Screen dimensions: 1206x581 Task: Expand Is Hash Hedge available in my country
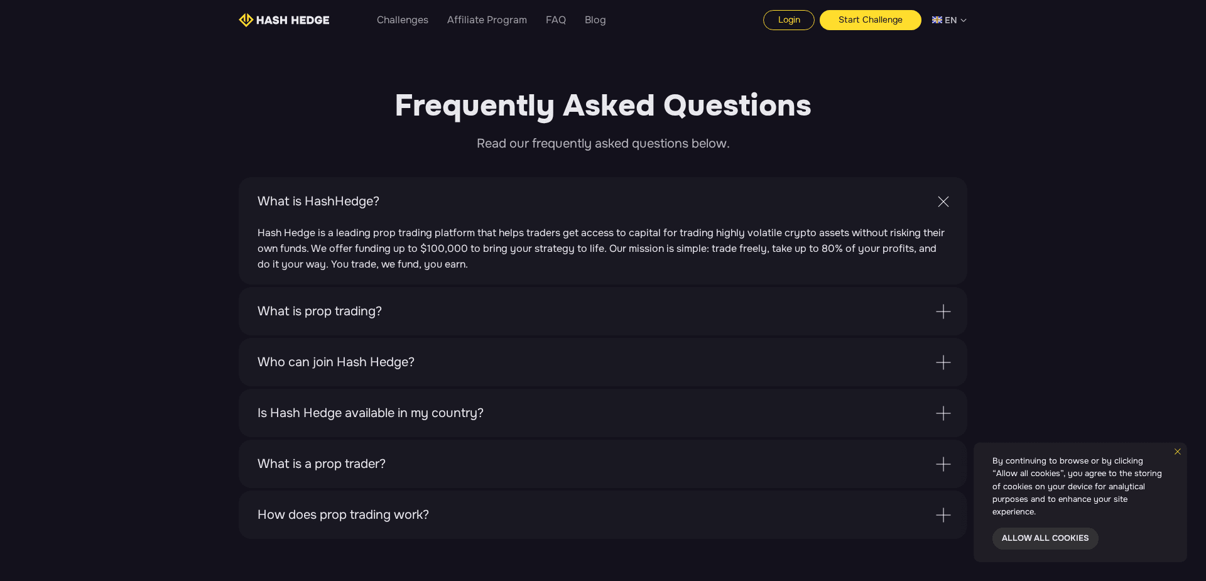(943, 413)
